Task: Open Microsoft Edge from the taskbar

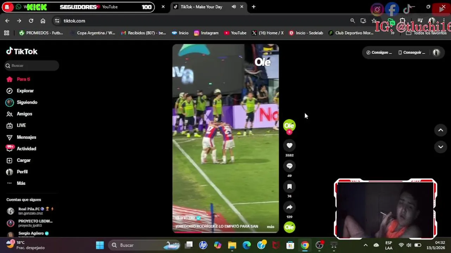Action: [x=247, y=245]
